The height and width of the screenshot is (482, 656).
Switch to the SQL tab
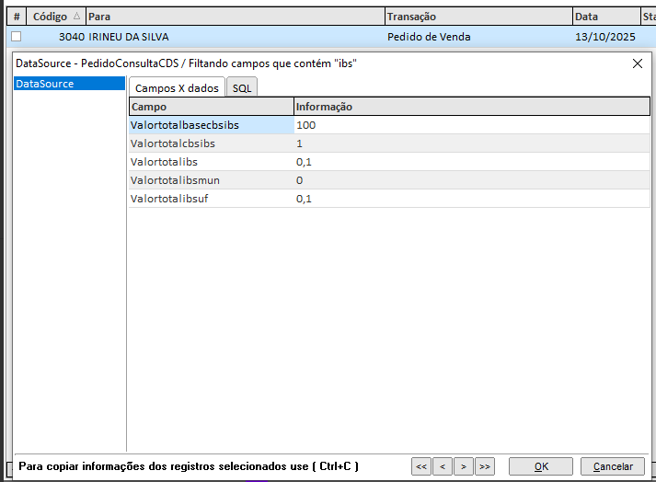click(242, 88)
